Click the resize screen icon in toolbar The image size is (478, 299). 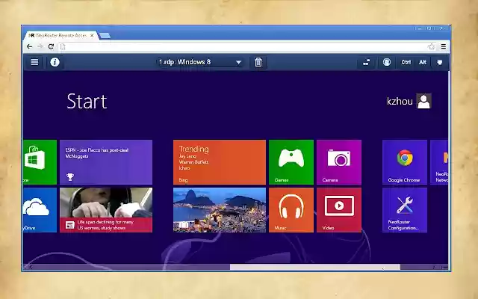(x=366, y=62)
